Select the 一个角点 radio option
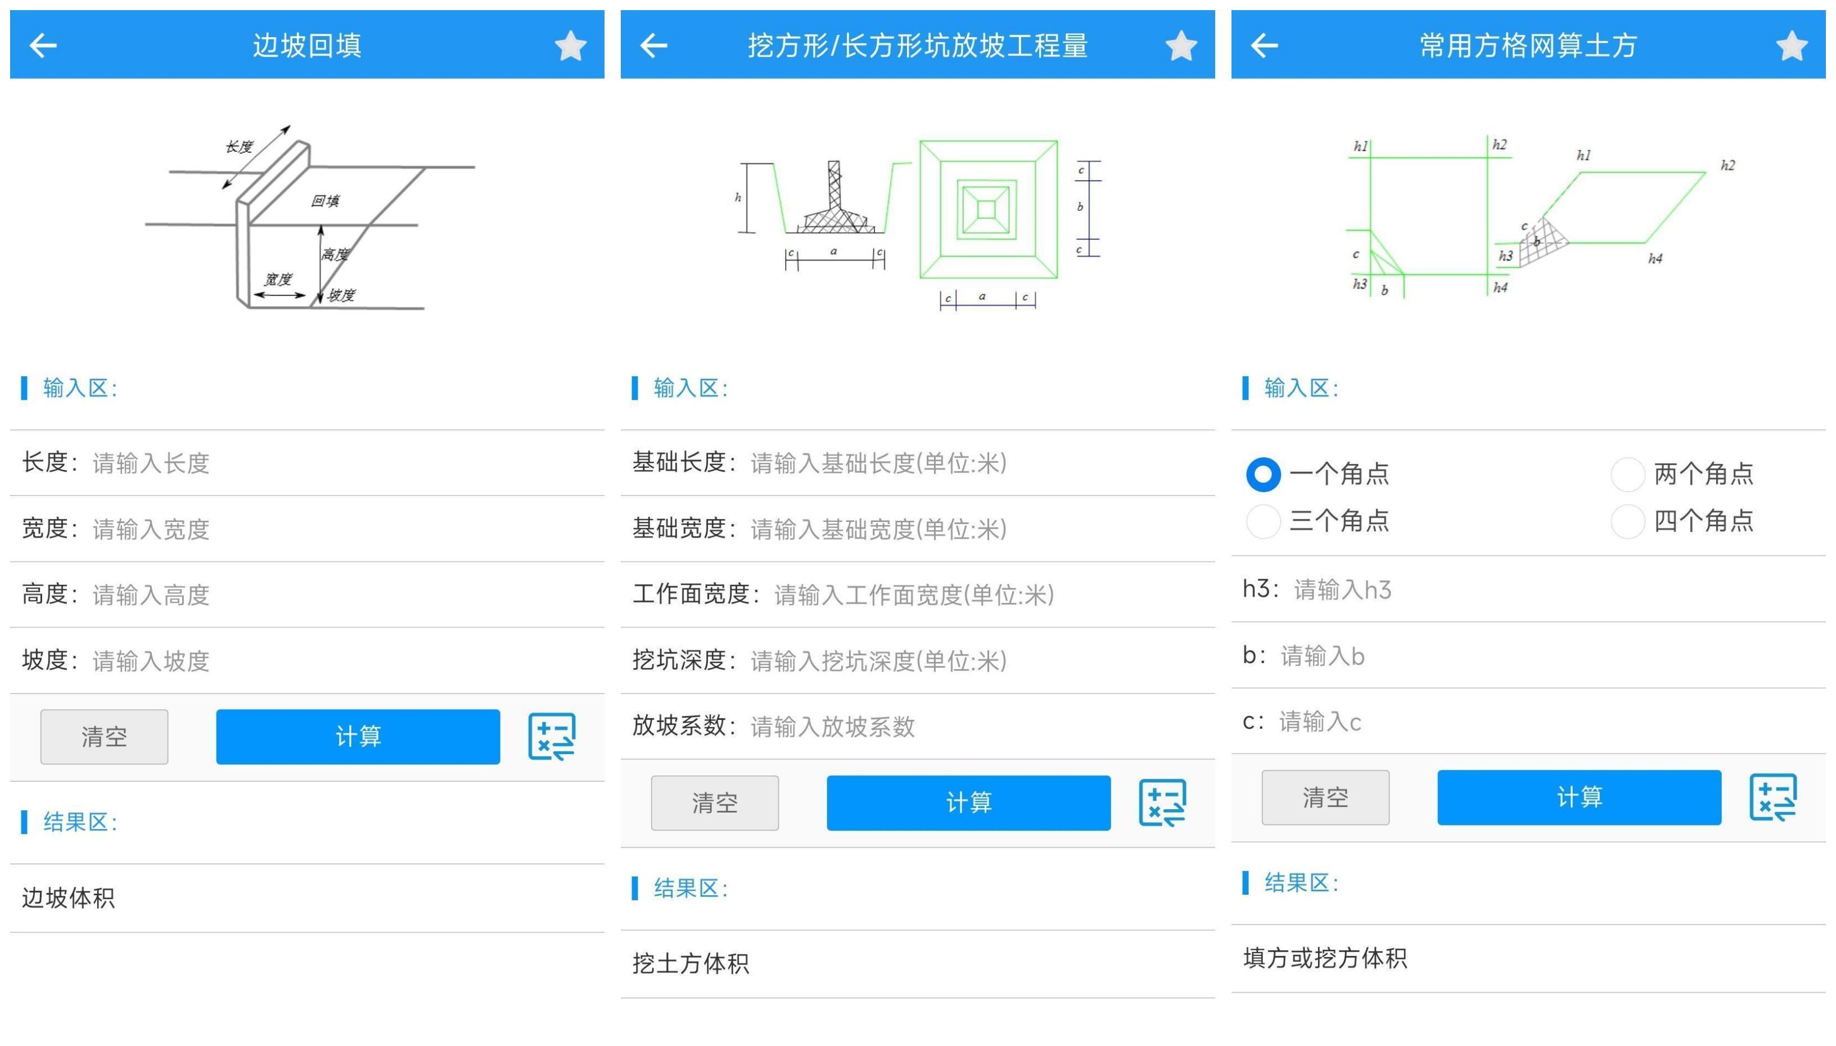This screenshot has width=1836, height=1046. [x=1264, y=474]
